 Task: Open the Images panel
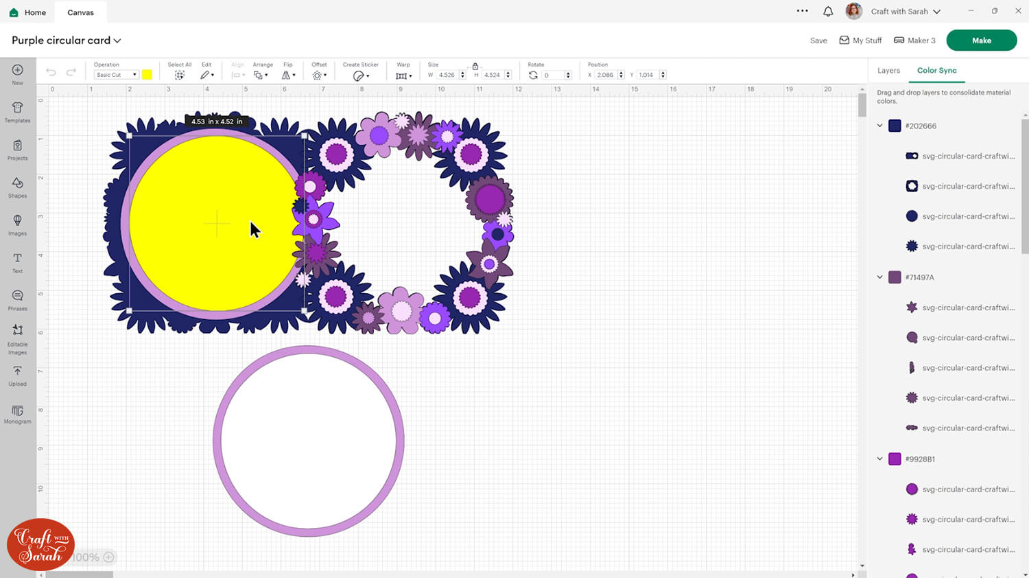click(16, 223)
